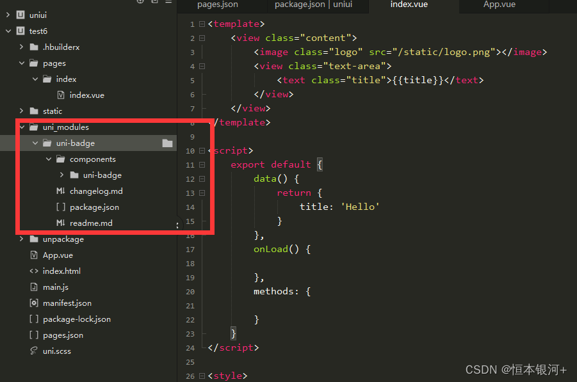Fold the export default block at line 11
The width and height of the screenshot is (577, 382).
pyautogui.click(x=202, y=164)
